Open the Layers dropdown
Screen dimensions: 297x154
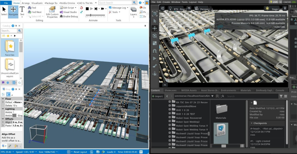point(134,12)
